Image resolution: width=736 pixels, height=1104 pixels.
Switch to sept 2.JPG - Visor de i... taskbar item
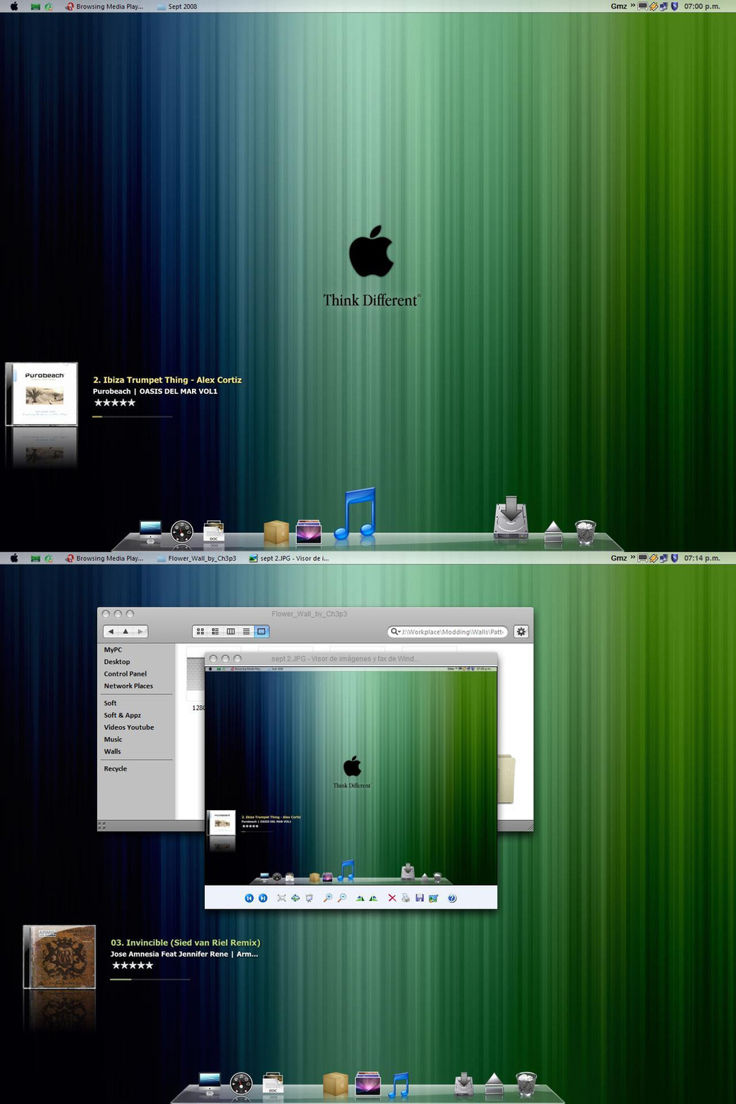coord(289,558)
